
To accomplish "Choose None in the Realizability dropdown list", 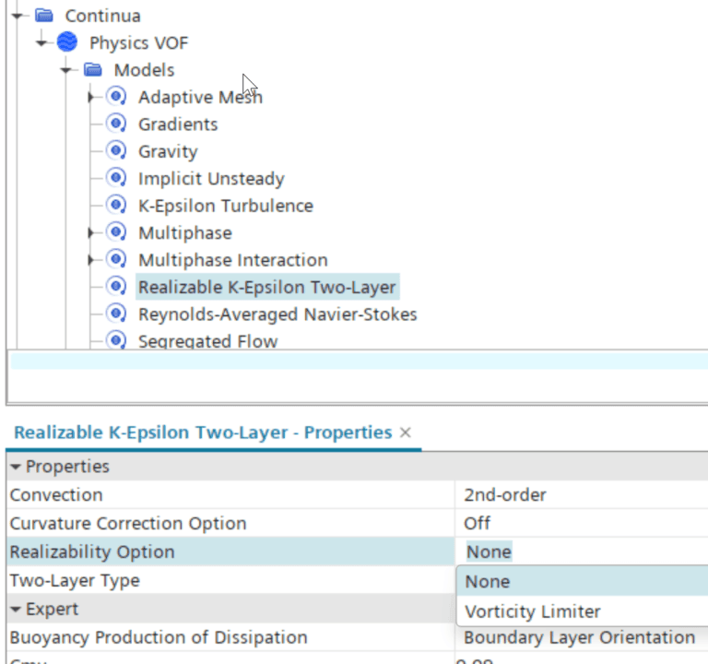I will (582, 581).
